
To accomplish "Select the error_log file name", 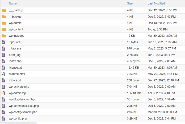I will coord(15,55).
